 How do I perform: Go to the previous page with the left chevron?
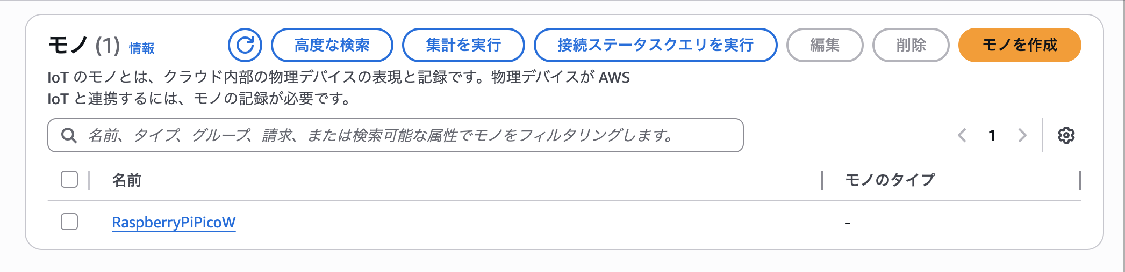click(962, 135)
